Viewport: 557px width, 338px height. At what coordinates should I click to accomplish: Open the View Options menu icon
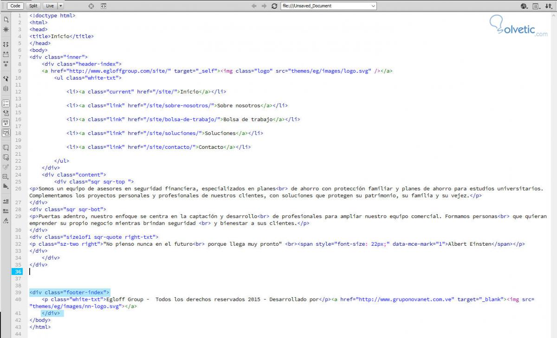[x=536, y=6]
